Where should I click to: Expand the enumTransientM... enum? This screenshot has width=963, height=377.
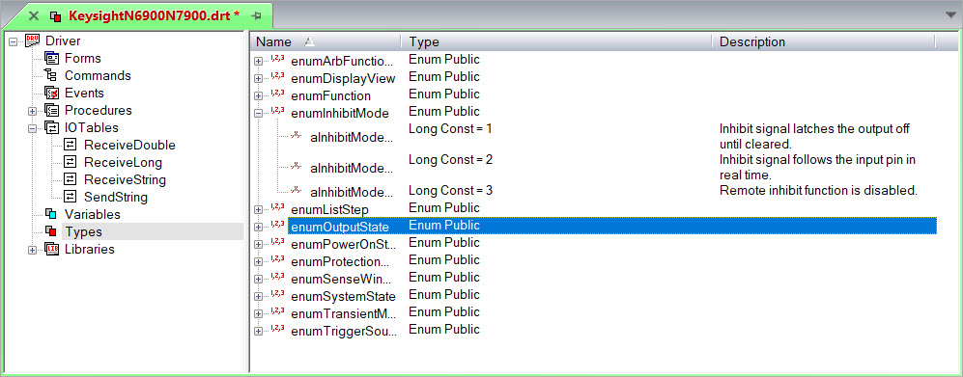tap(259, 314)
